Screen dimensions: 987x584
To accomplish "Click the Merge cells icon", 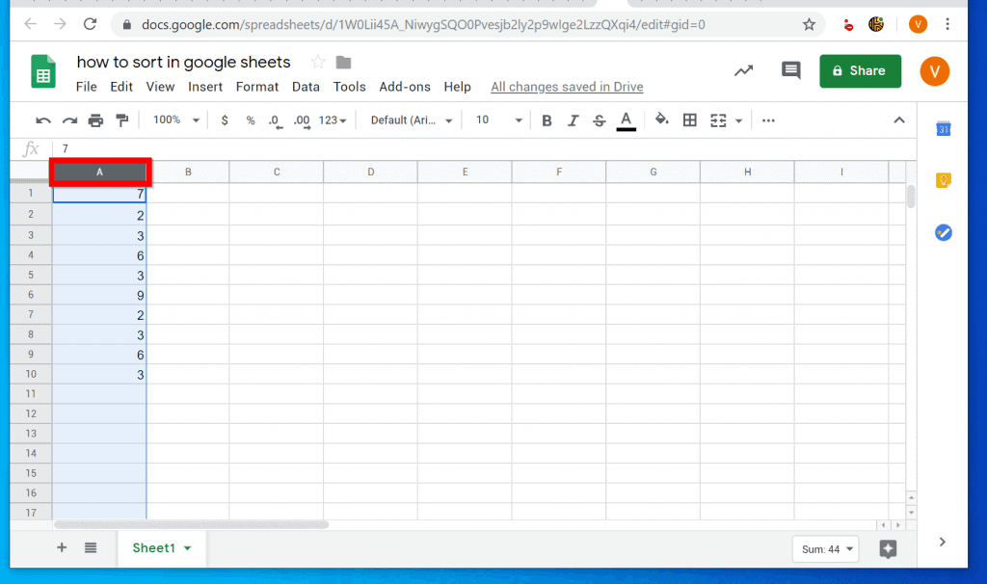I will (x=718, y=120).
